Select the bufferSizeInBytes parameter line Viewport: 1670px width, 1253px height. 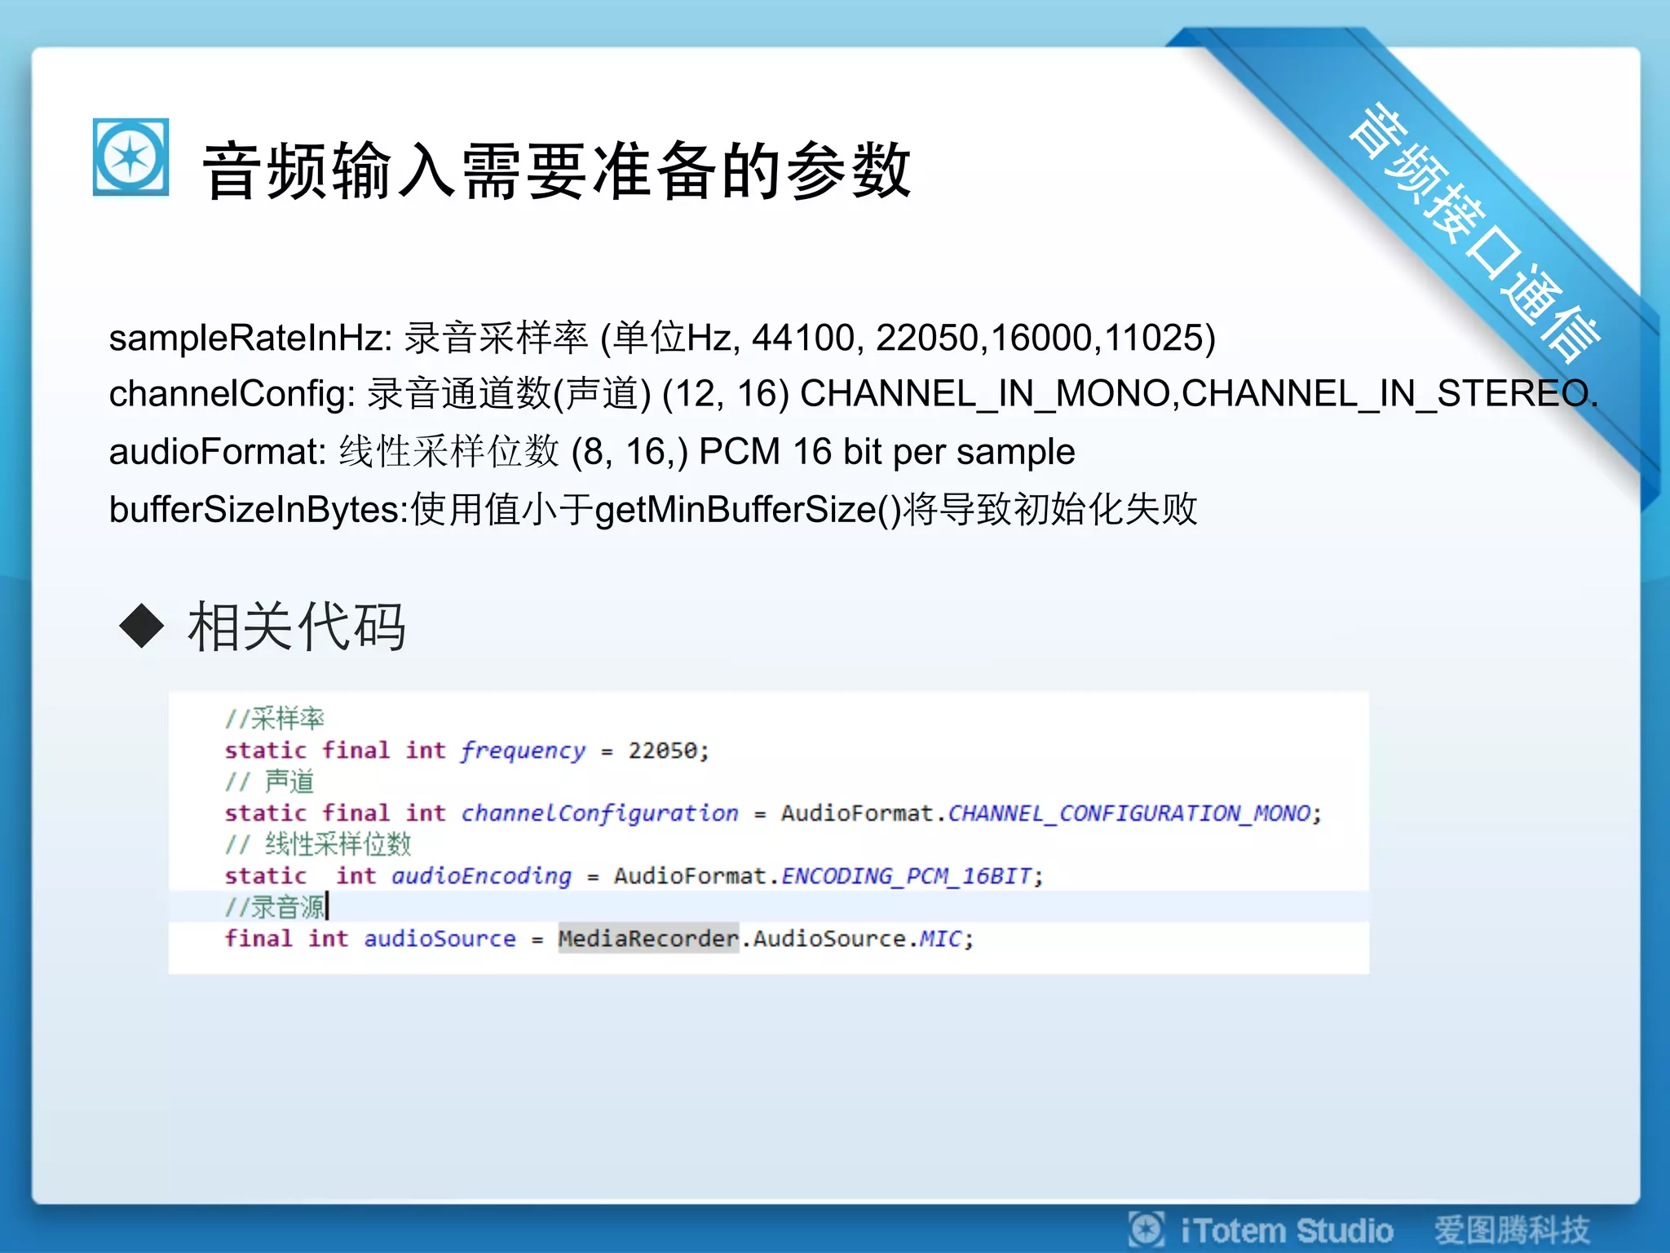click(x=653, y=509)
